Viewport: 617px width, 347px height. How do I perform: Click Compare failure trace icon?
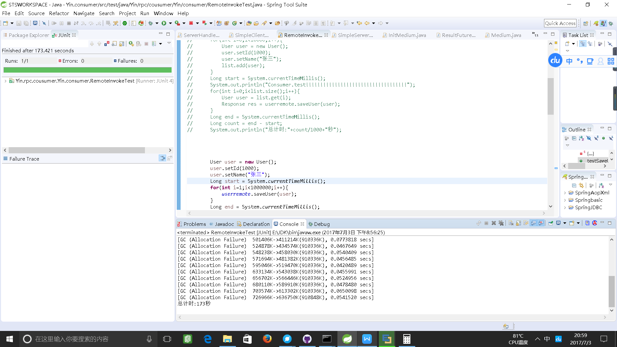pyautogui.click(x=170, y=158)
